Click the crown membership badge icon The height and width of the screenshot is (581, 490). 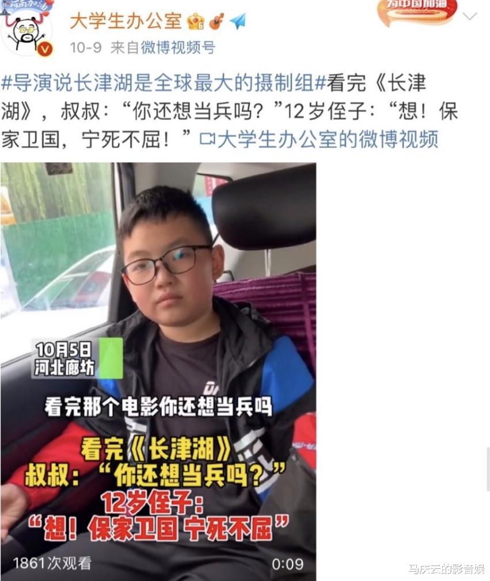tap(195, 21)
